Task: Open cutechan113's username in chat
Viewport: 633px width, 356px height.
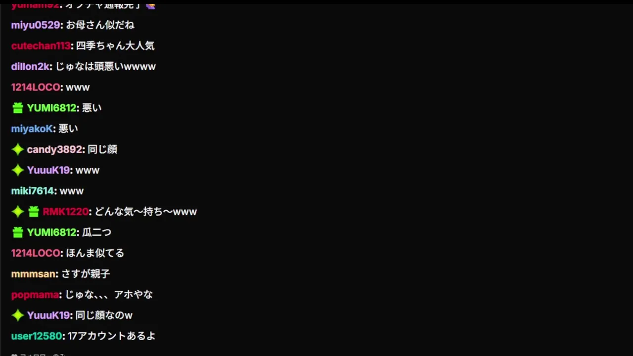Action: pyautogui.click(x=41, y=45)
